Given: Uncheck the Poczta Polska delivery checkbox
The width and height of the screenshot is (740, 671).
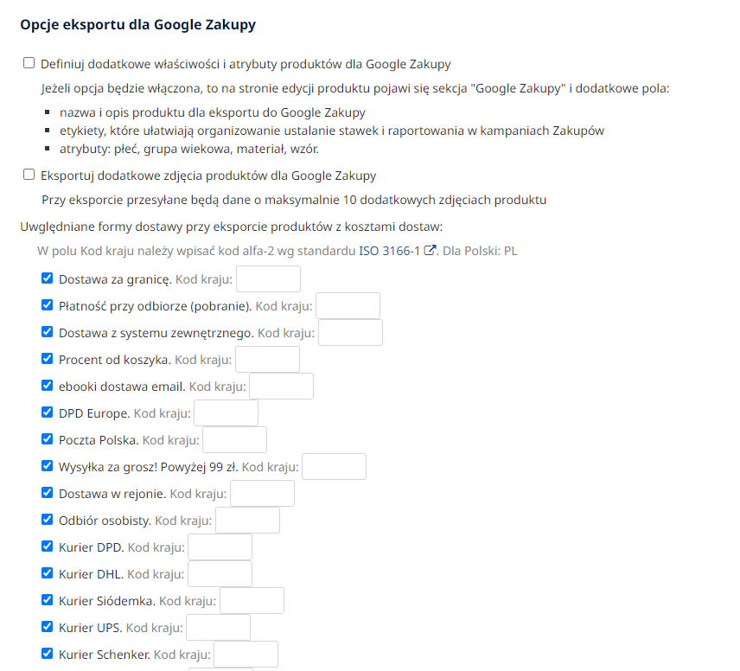Looking at the screenshot, I should 48,439.
